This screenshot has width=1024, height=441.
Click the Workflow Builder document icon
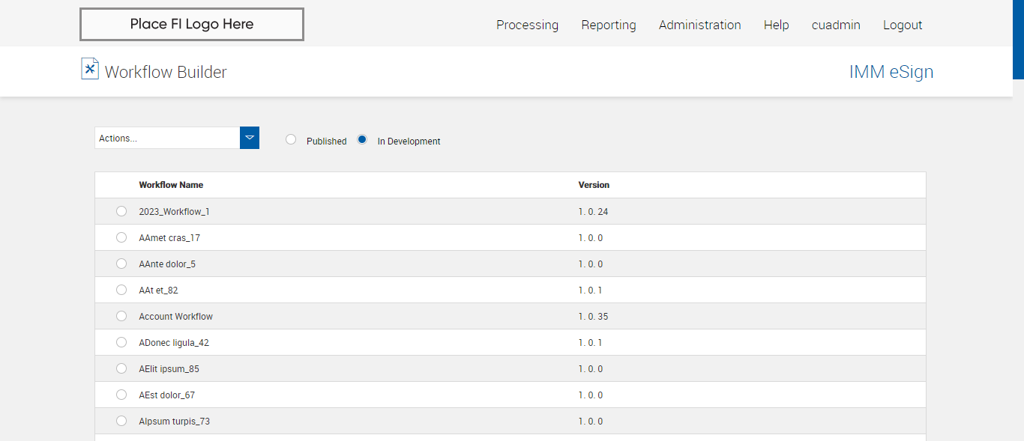[90, 69]
